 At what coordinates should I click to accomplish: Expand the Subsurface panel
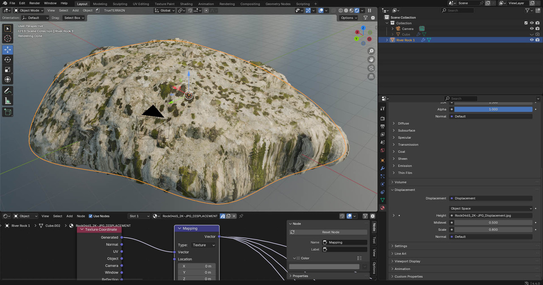(x=406, y=130)
